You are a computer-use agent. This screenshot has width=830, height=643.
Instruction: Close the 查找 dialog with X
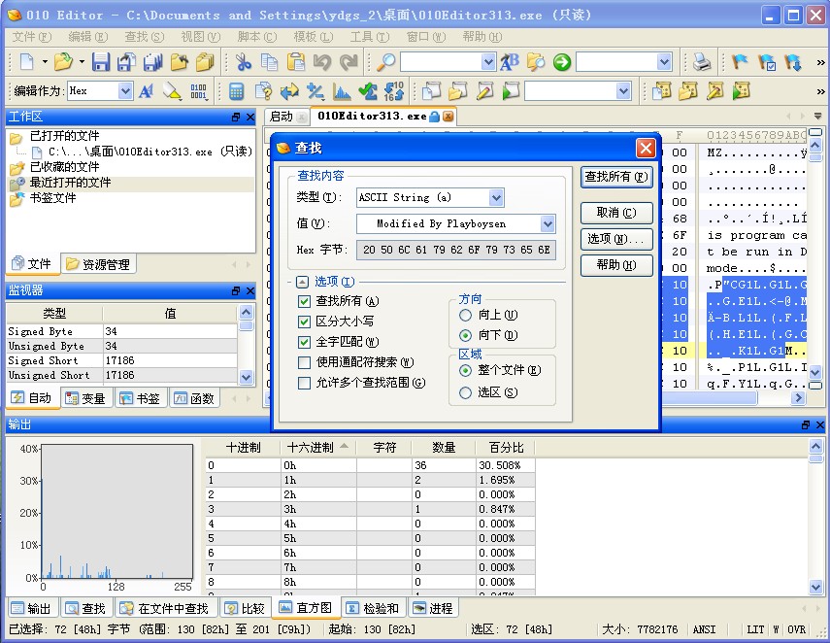[x=646, y=149]
